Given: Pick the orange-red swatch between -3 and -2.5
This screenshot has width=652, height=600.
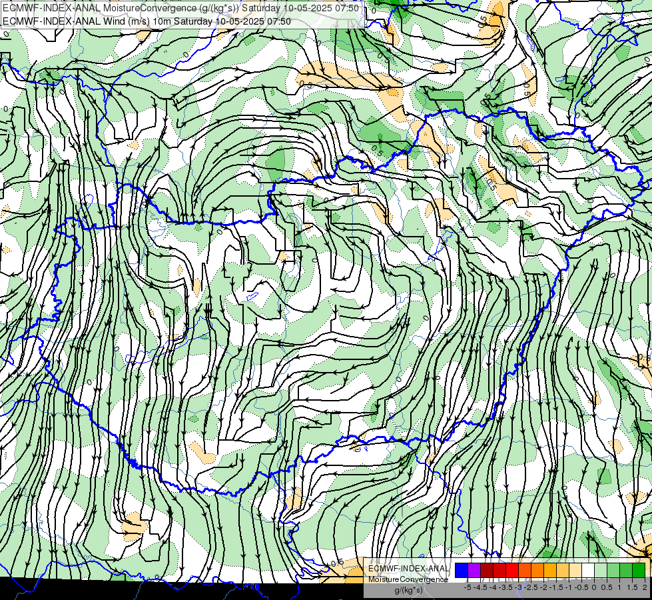Looking at the screenshot, I should [x=525, y=570].
